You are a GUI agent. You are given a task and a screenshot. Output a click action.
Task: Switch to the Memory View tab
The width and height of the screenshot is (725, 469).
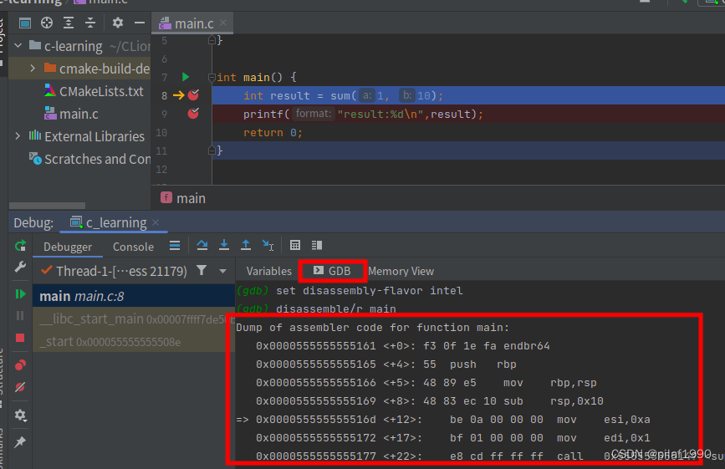(x=401, y=271)
